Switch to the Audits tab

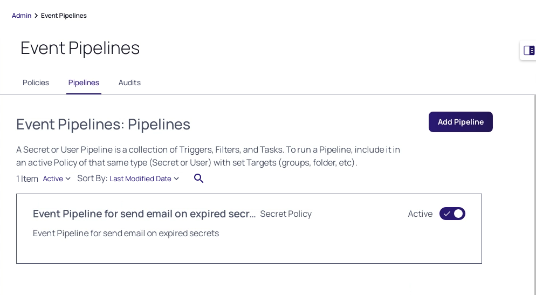[129, 83]
